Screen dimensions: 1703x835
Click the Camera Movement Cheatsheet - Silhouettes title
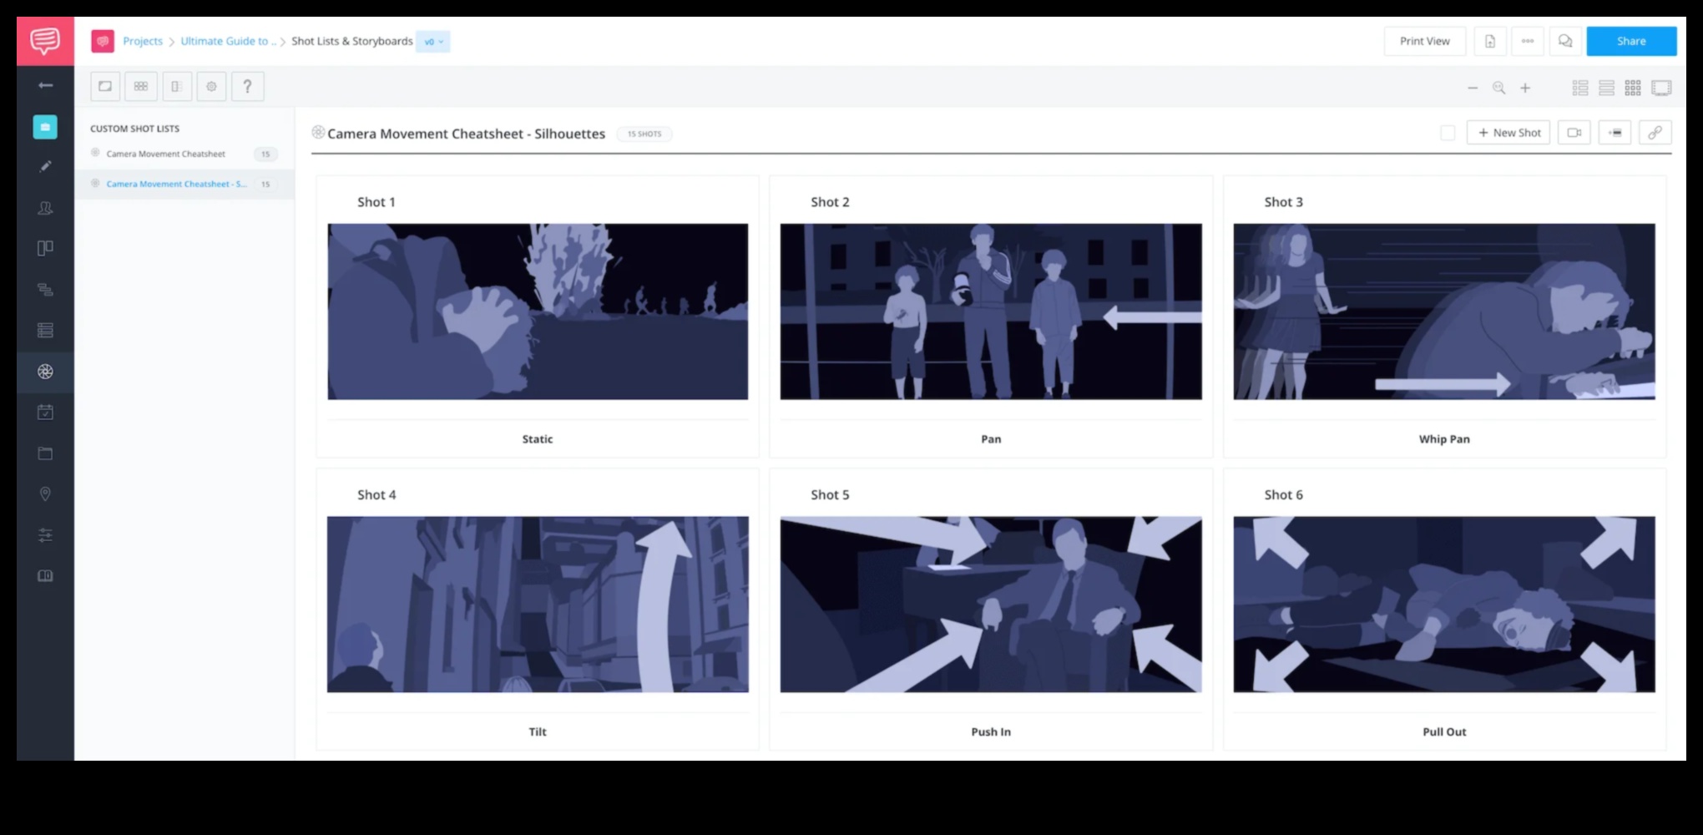(x=466, y=134)
